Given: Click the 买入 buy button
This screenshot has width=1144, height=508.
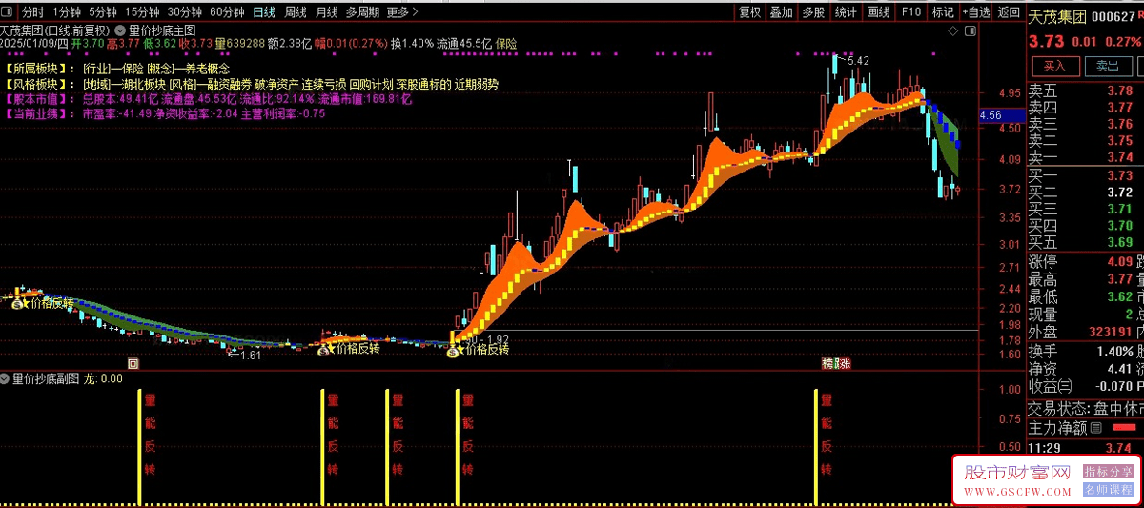Looking at the screenshot, I should (1054, 66).
